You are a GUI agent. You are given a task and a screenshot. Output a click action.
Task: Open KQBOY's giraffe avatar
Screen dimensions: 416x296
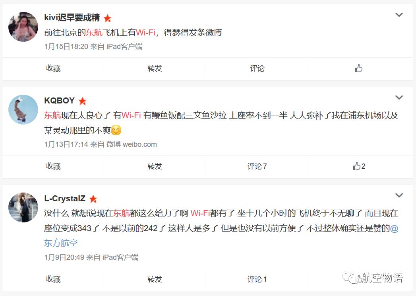pos(23,109)
